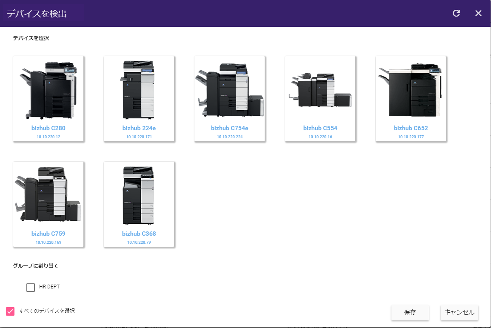The height and width of the screenshot is (328, 491).
Task: Select the bizhub C554 printer image
Action: [x=320, y=90]
